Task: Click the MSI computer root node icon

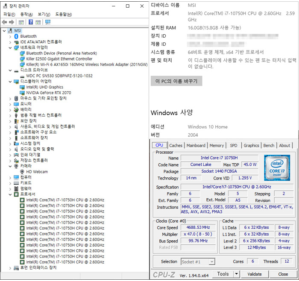Action: [x=11, y=31]
